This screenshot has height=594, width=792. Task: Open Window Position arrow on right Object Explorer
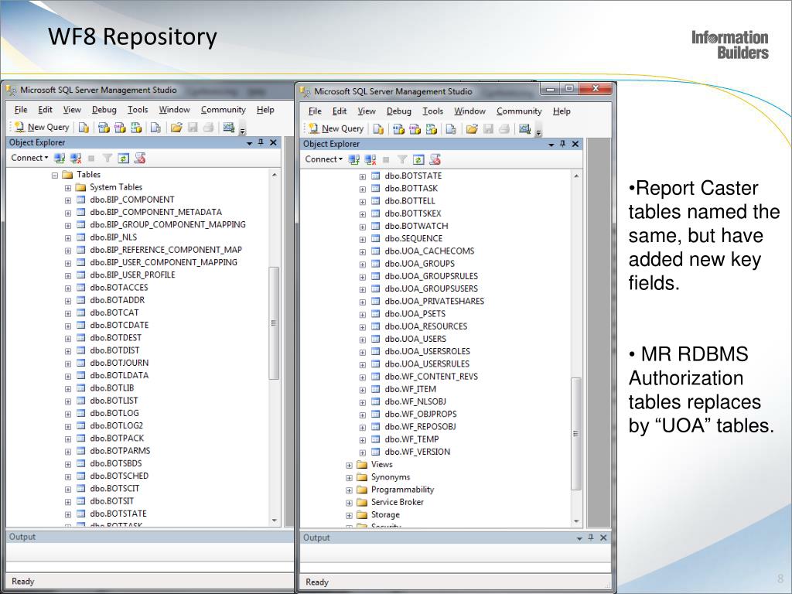coord(551,145)
